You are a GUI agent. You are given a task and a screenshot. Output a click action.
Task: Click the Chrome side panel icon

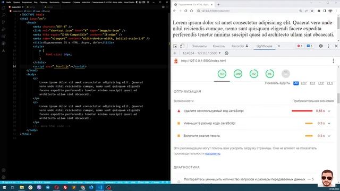click(x=325, y=11)
